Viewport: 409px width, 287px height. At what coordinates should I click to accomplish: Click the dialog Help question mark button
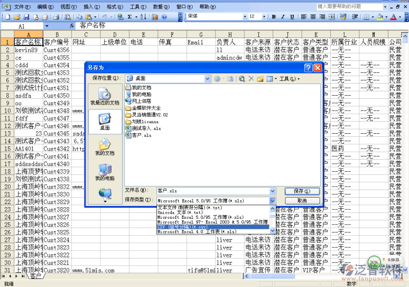click(x=308, y=68)
